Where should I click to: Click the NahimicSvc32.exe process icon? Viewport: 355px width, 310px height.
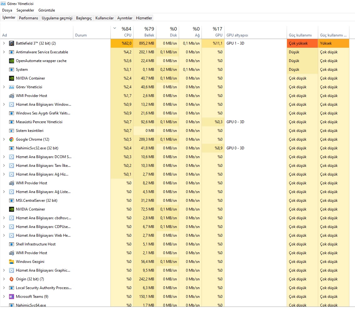point(11,148)
